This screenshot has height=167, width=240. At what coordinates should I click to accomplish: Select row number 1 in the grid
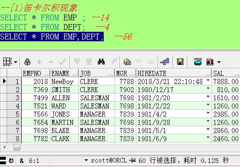tap(14, 81)
